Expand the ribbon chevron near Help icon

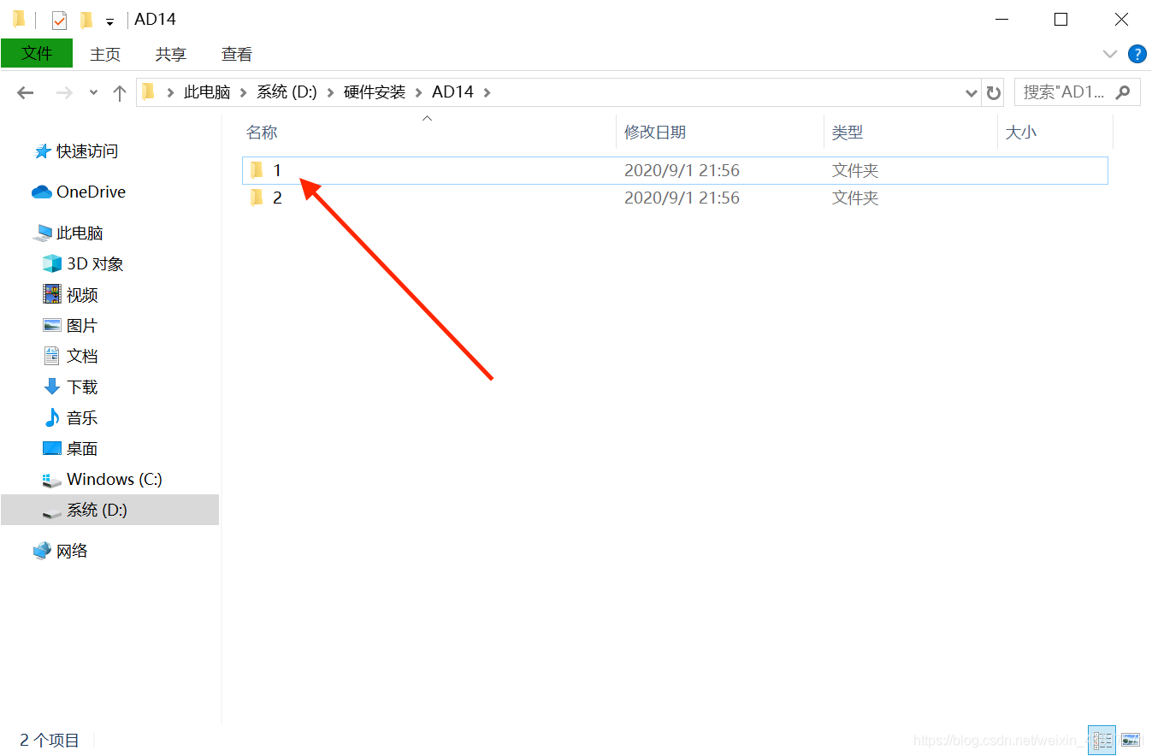(x=1109, y=54)
